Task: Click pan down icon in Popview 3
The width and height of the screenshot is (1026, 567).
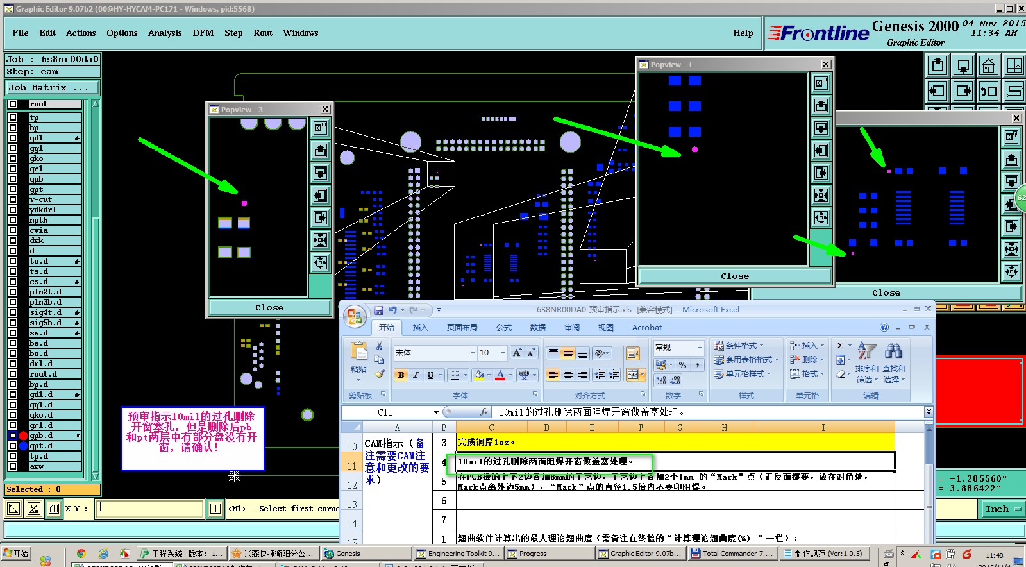Action: (320, 173)
